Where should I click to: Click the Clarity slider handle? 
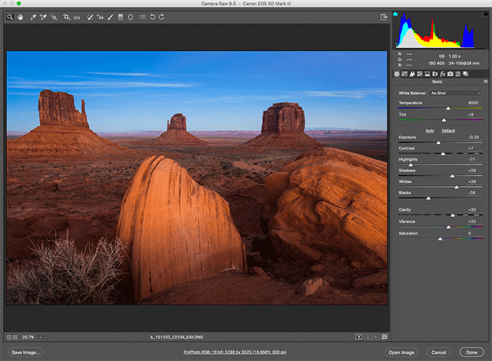[x=453, y=215]
